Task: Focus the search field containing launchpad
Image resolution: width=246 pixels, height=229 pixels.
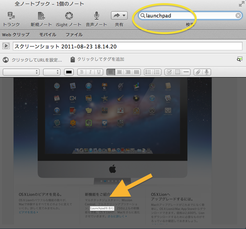Action: pos(190,16)
